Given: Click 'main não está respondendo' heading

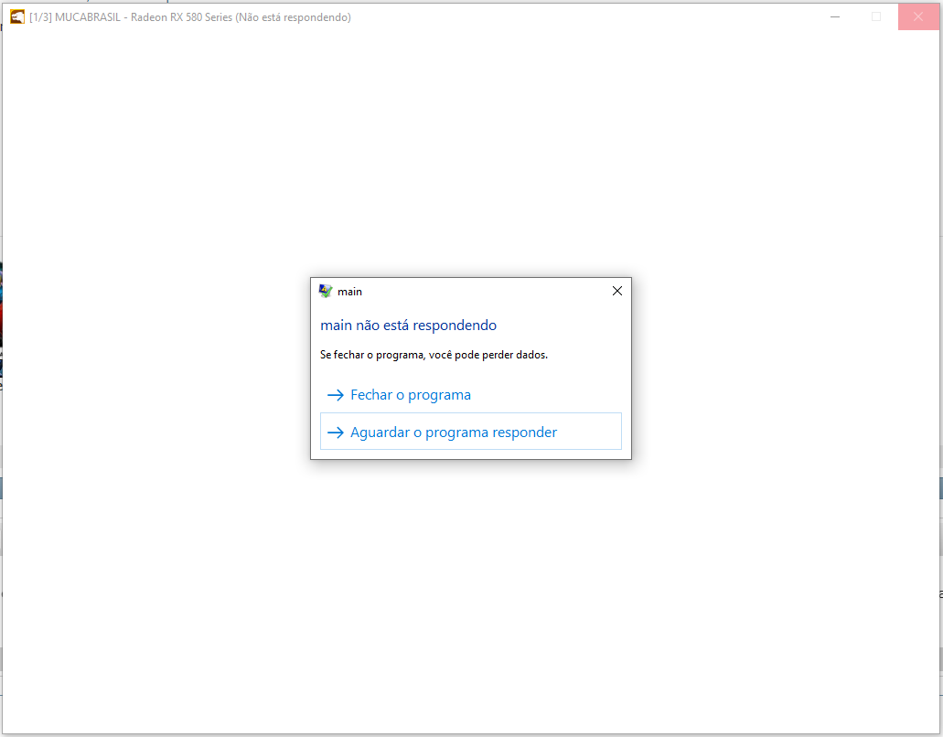Looking at the screenshot, I should click(408, 326).
